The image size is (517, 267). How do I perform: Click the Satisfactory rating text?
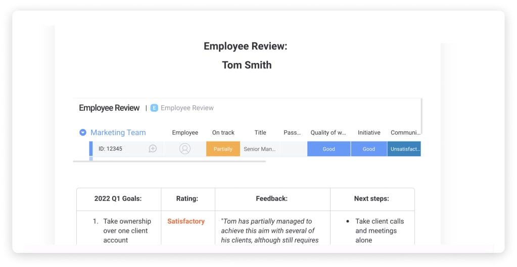[186, 221]
